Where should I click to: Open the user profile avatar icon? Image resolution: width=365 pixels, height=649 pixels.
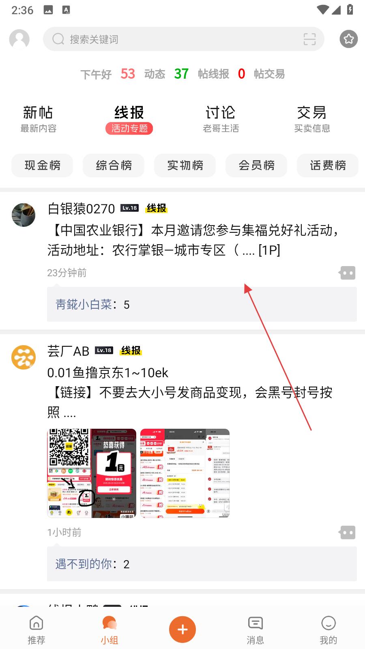click(19, 39)
